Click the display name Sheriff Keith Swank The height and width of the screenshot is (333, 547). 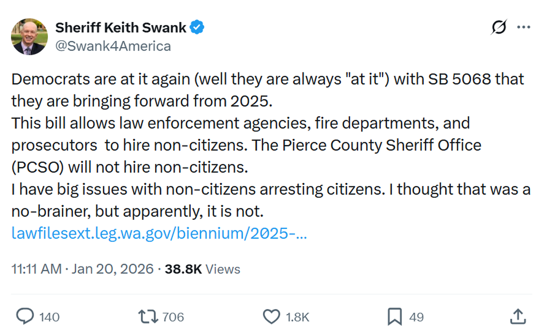121,27
